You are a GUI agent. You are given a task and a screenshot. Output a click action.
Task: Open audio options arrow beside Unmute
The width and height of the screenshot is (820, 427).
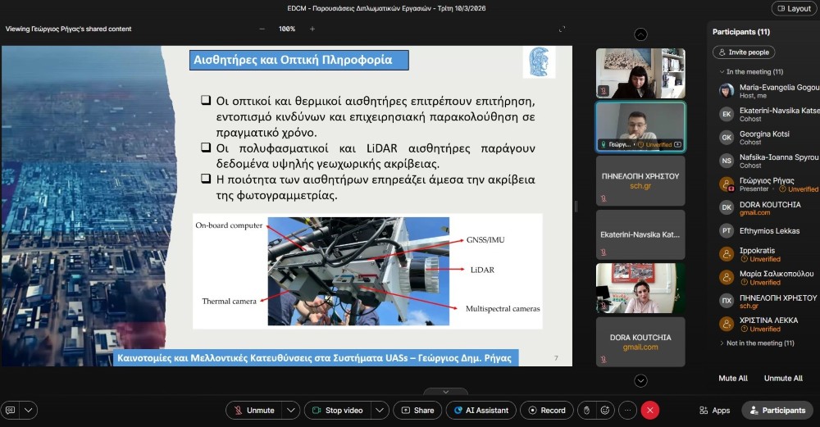click(291, 410)
